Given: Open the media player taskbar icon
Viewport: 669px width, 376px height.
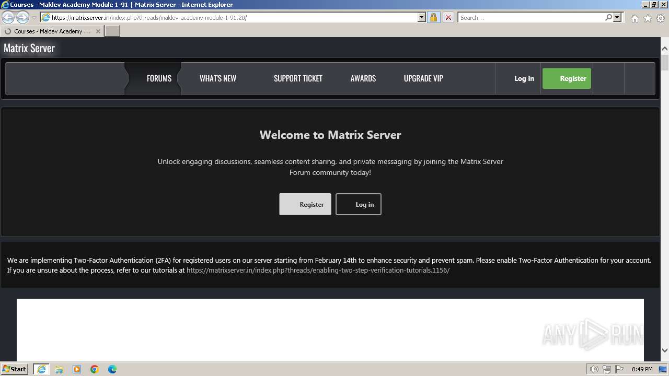Looking at the screenshot, I should pos(77,369).
